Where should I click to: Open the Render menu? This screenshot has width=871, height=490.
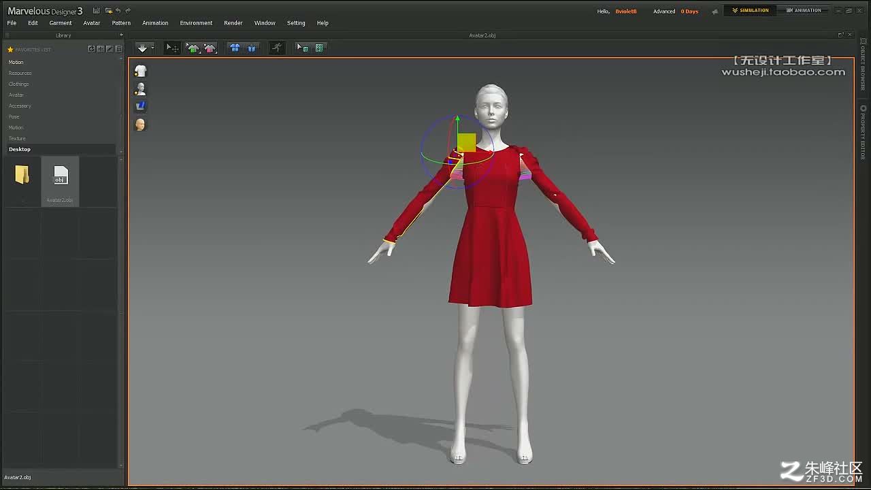click(233, 23)
